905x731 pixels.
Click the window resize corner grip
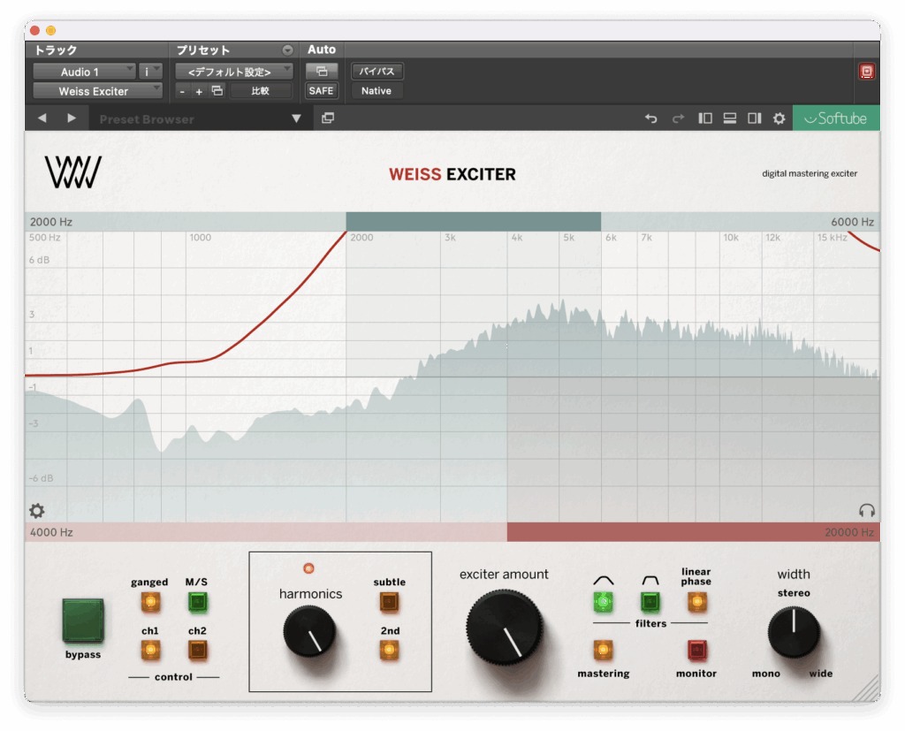coord(867,689)
